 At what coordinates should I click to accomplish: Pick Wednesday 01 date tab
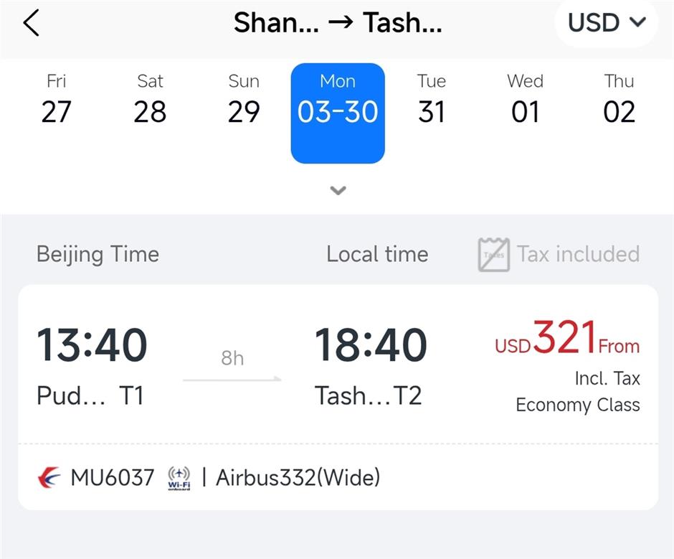(525, 100)
